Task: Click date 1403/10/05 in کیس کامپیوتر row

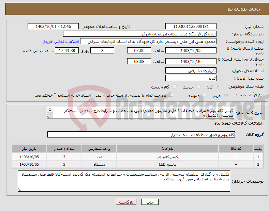Action: coord(29,157)
